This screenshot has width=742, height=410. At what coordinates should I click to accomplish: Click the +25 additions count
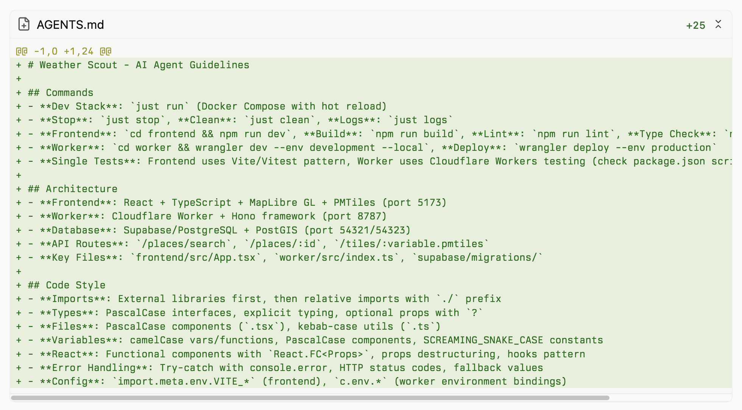[x=695, y=25]
